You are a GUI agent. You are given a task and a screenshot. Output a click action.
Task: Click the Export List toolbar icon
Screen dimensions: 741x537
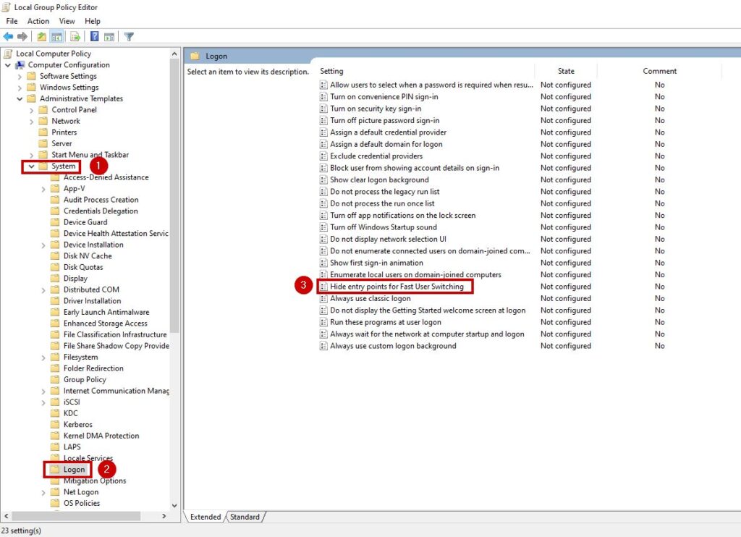pos(75,36)
